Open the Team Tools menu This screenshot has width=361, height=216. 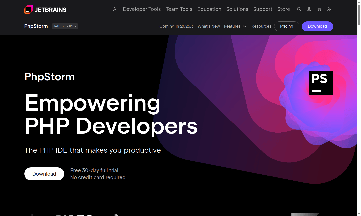(x=179, y=9)
